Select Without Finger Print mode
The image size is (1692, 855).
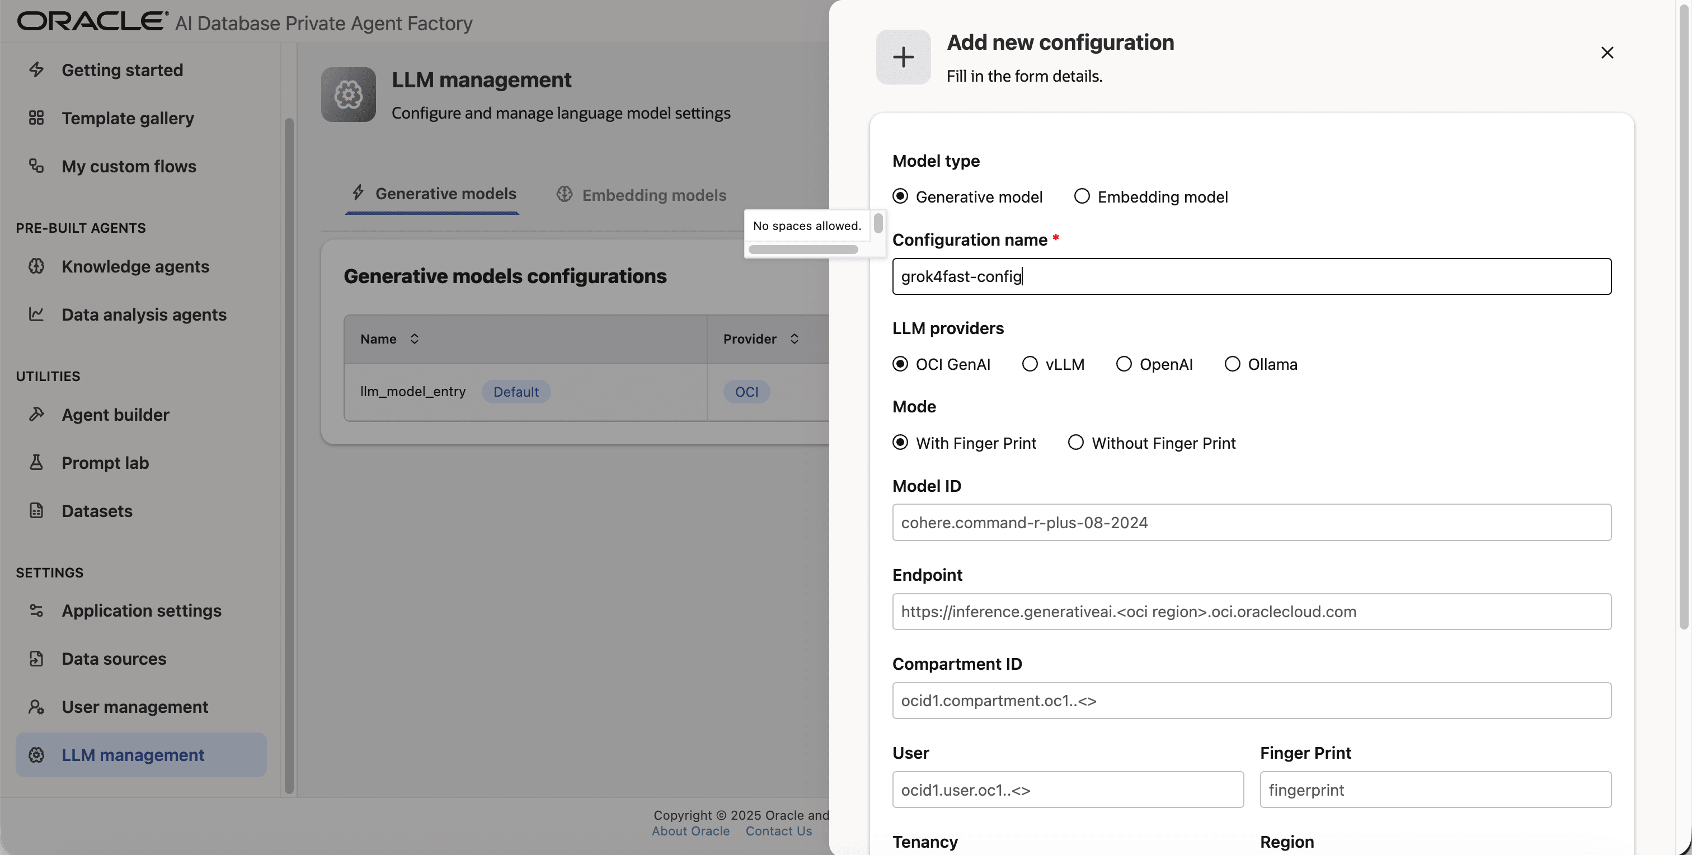click(x=1075, y=443)
